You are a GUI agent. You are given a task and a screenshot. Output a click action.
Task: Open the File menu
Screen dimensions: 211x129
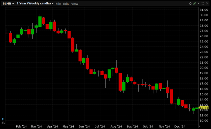click(58, 4)
